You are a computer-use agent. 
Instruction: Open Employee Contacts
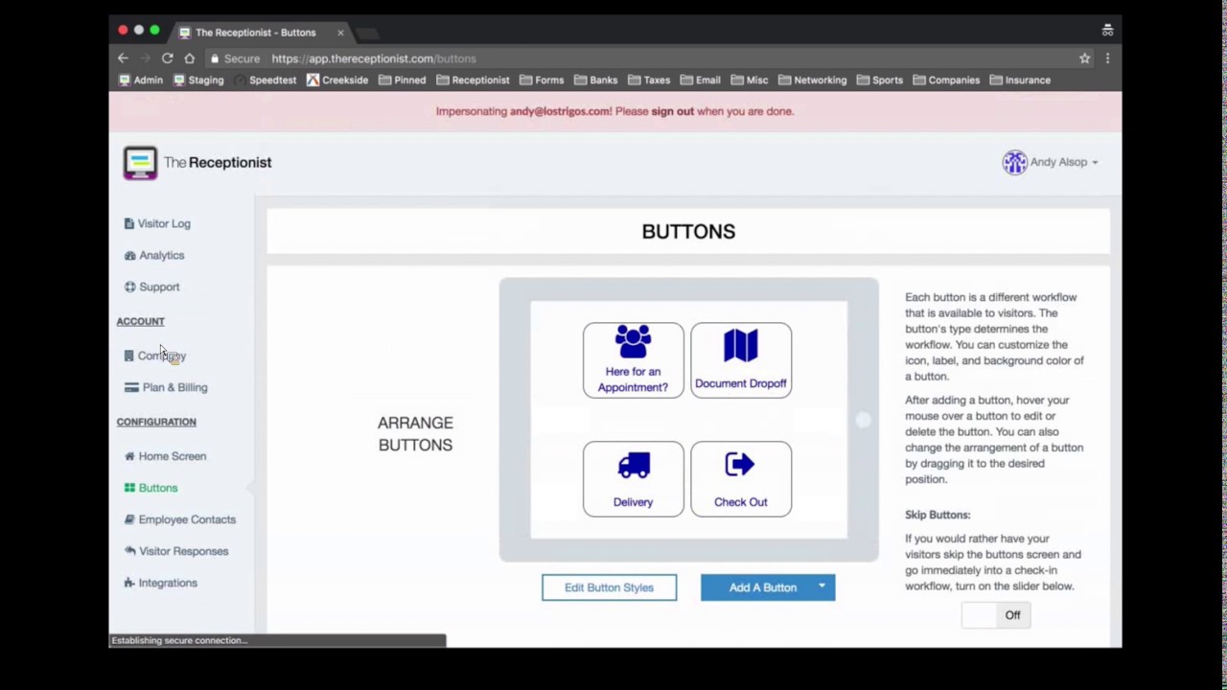[x=180, y=519]
